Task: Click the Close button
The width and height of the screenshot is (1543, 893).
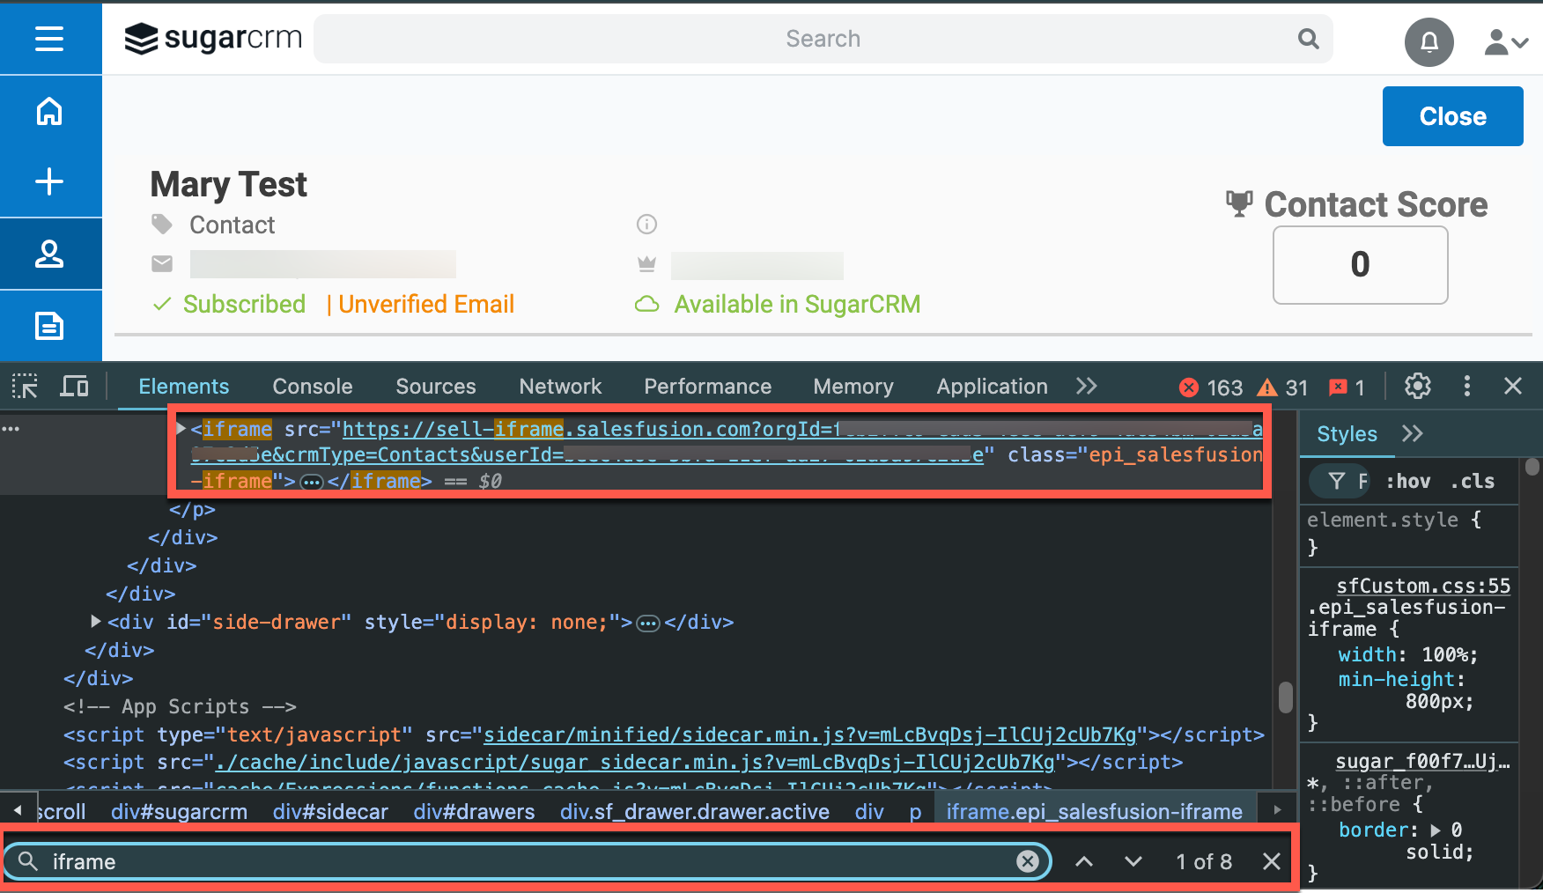Action: coord(1452,116)
